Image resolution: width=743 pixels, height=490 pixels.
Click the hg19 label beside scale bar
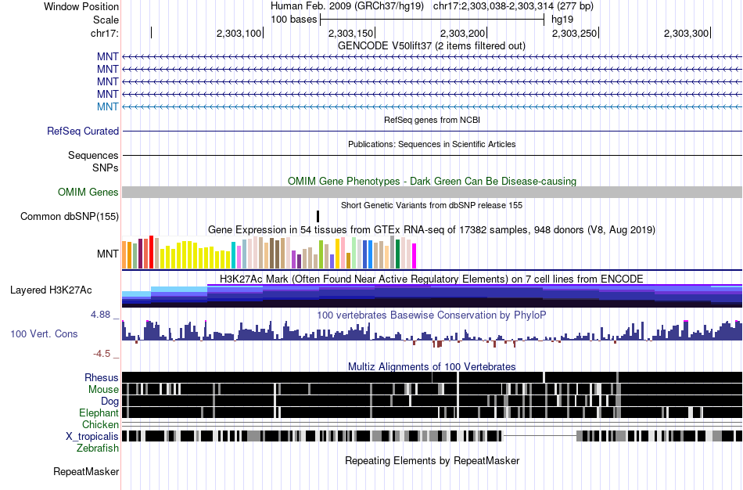click(562, 20)
